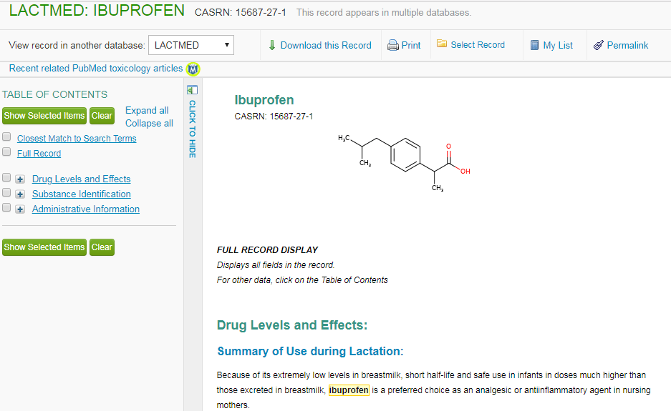Image resolution: width=671 pixels, height=411 pixels.
Task: Click the top Show Selected Items button
Action: [44, 116]
